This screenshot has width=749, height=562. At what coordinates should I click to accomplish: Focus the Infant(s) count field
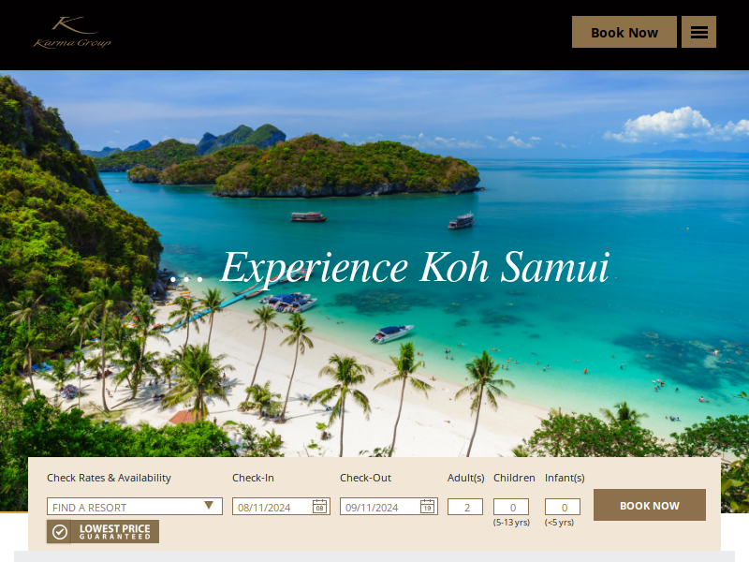point(563,507)
